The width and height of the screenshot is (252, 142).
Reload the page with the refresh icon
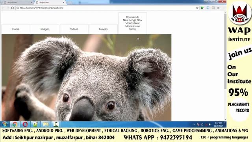(13, 8)
